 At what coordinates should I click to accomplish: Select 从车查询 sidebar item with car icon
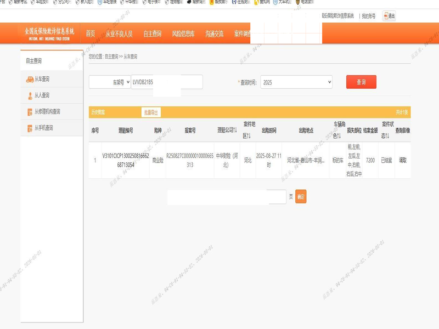pyautogui.click(x=52, y=79)
